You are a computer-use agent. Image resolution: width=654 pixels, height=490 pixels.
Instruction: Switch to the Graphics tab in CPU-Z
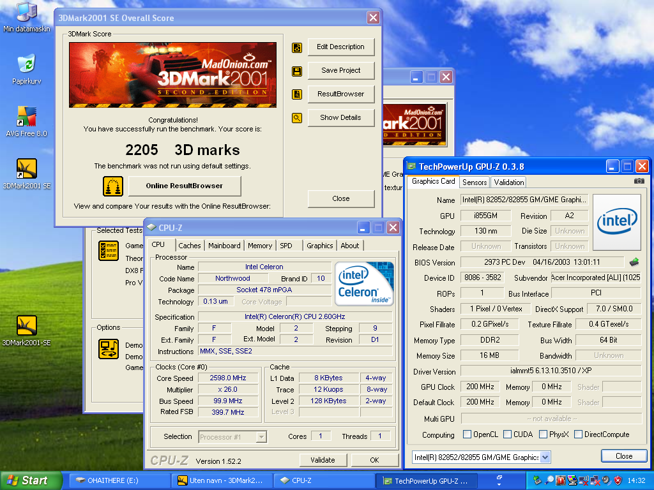[320, 246]
